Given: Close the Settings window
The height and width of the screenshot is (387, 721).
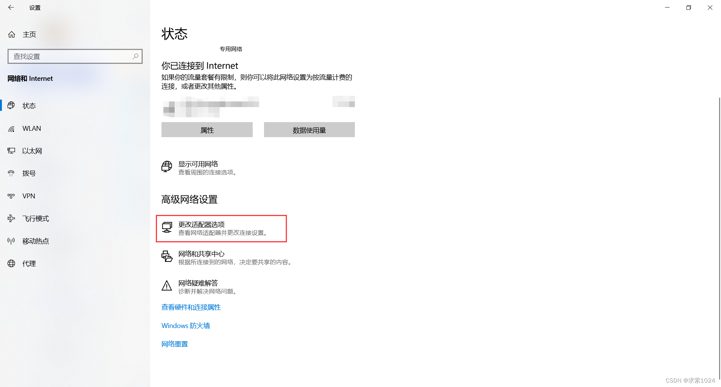Looking at the screenshot, I should tap(710, 8).
